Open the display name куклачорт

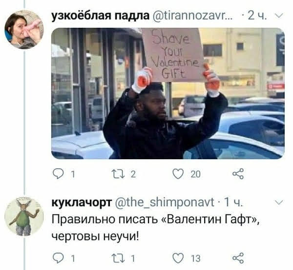82,203
